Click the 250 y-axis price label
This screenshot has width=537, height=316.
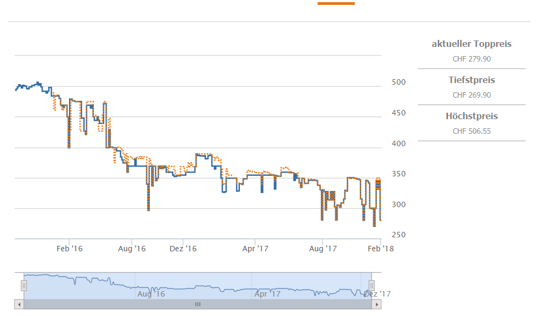coord(398,235)
